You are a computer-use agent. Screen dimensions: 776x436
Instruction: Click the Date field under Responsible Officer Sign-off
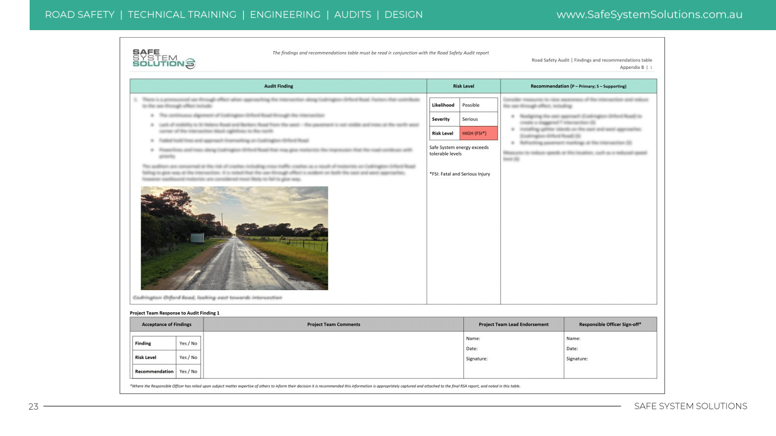[x=572, y=349]
